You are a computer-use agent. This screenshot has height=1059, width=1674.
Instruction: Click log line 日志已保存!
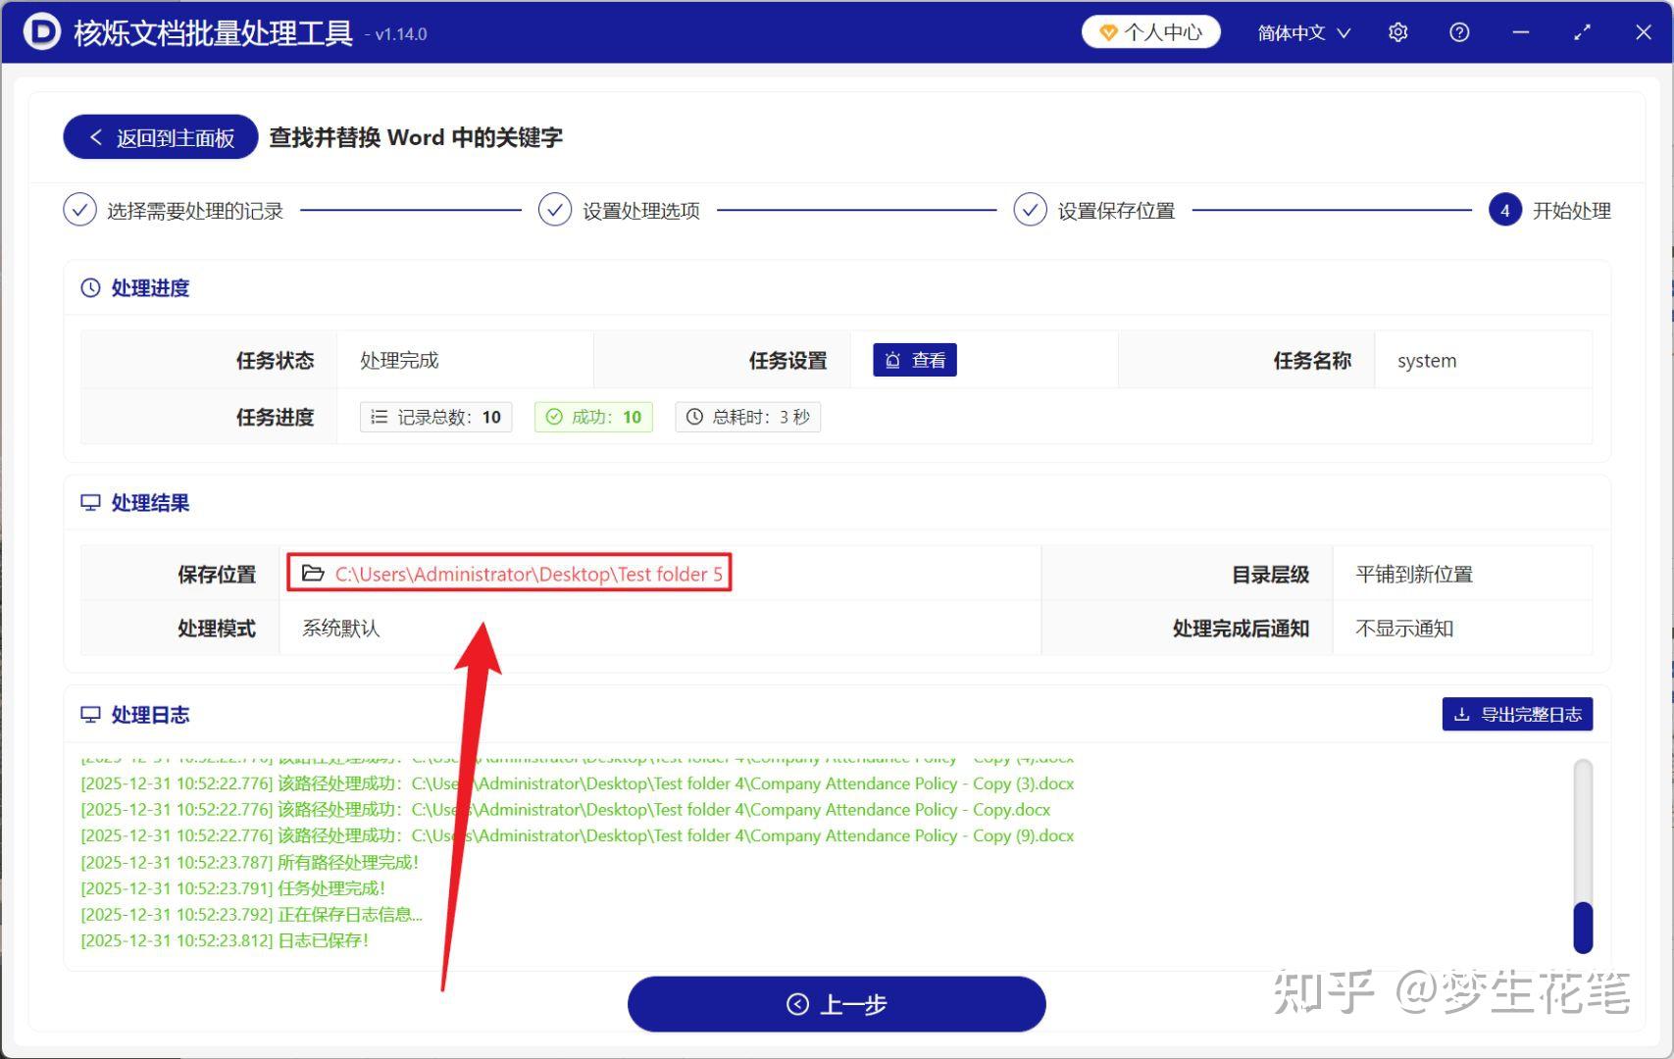pyautogui.click(x=225, y=940)
